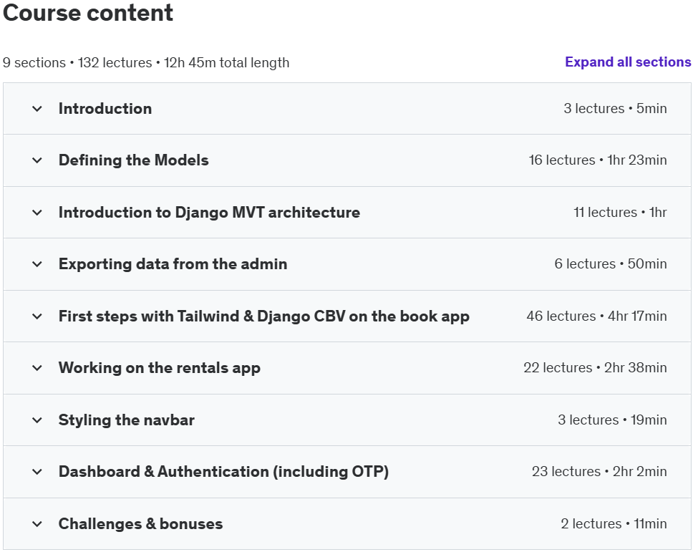The width and height of the screenshot is (693, 552).
Task: Expand the Introduction section chevron
Action: click(37, 109)
